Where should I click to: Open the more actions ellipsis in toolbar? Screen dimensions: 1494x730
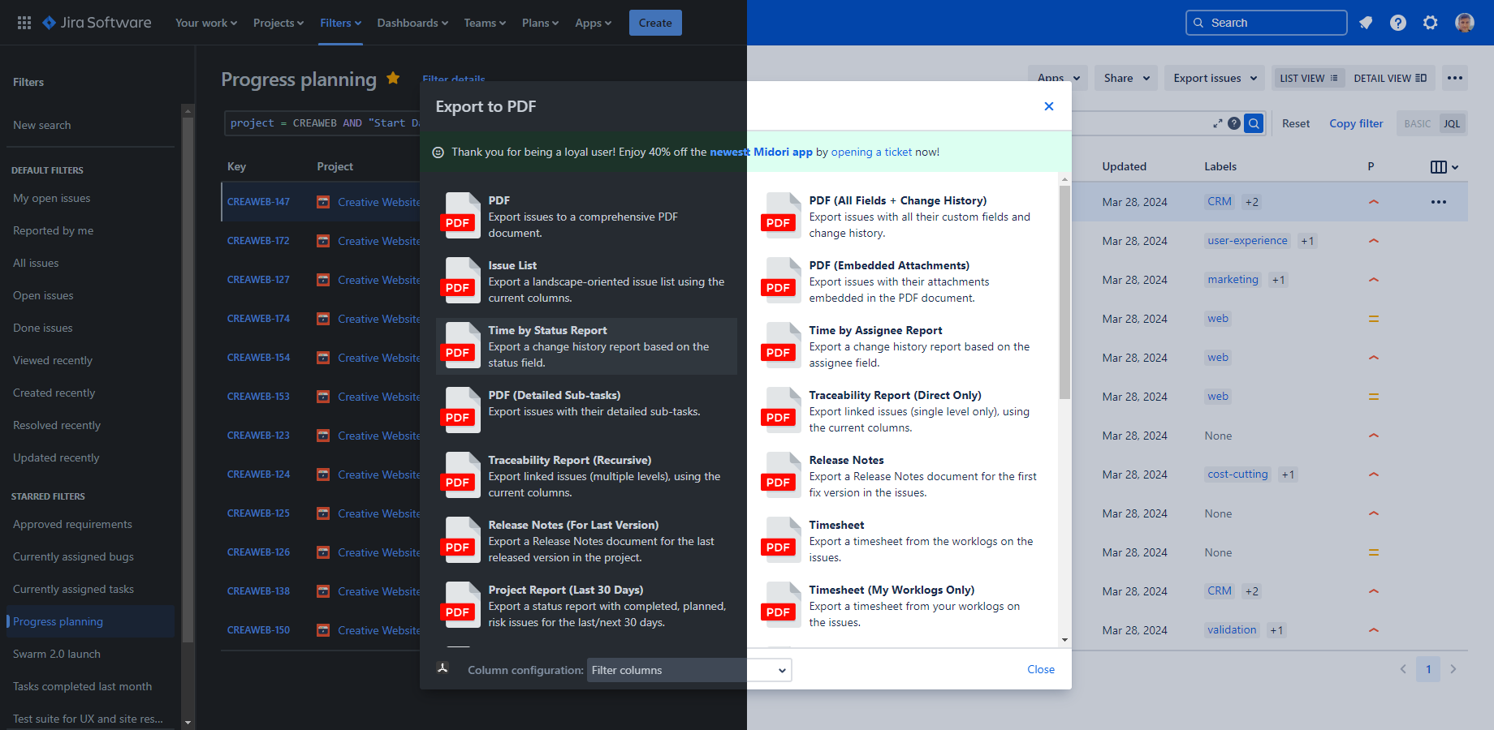[x=1455, y=78]
